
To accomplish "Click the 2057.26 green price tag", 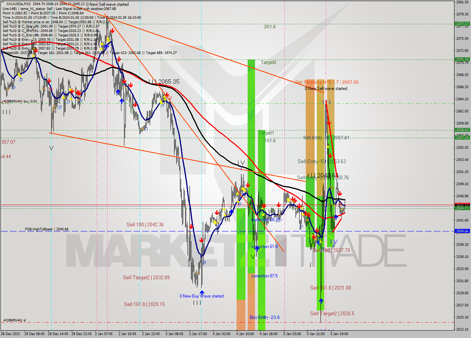I will click(x=462, y=137).
